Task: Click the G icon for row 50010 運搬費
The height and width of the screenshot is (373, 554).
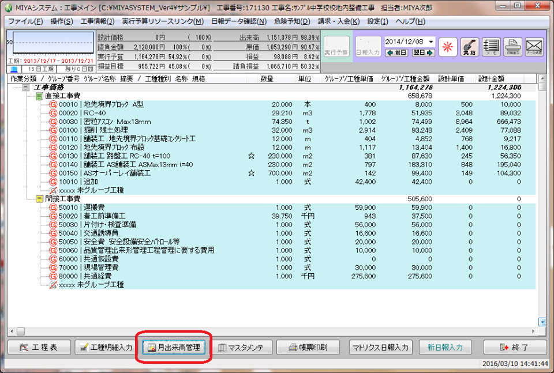Action: coord(53,208)
